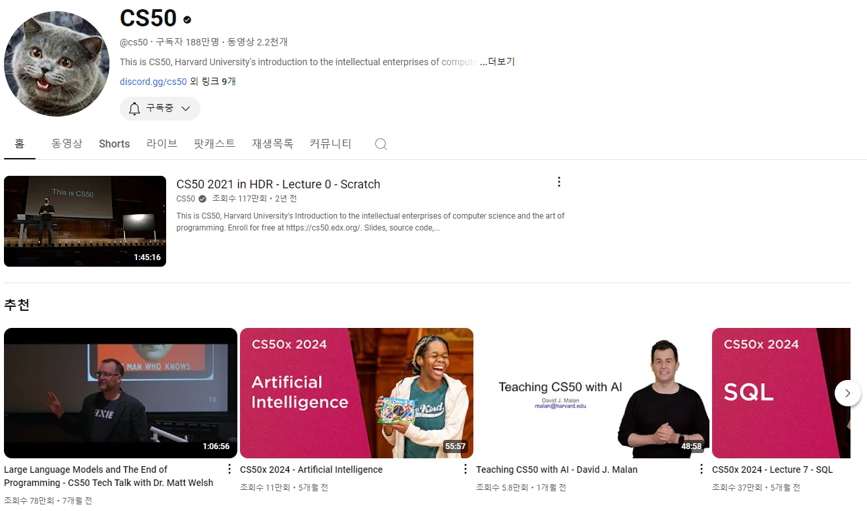This screenshot has height=511, width=867.
Task: Click the 구독중 button
Action: 160,108
